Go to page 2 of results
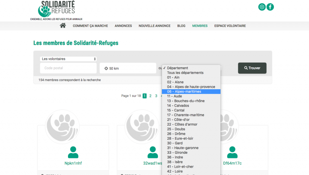 tap(150, 96)
